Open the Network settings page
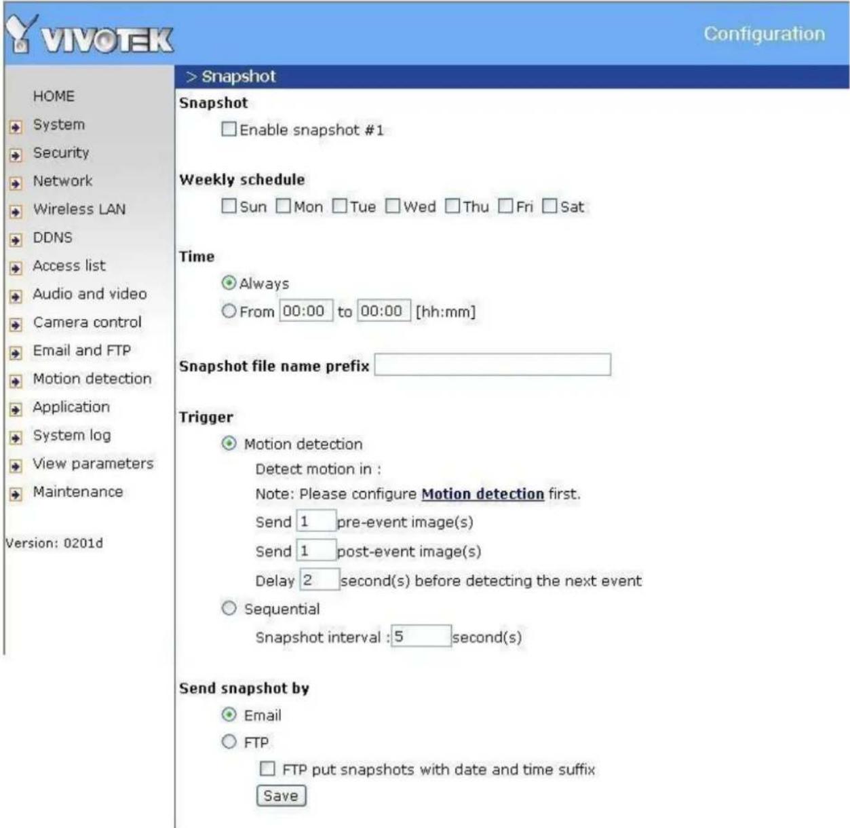 click(x=62, y=181)
